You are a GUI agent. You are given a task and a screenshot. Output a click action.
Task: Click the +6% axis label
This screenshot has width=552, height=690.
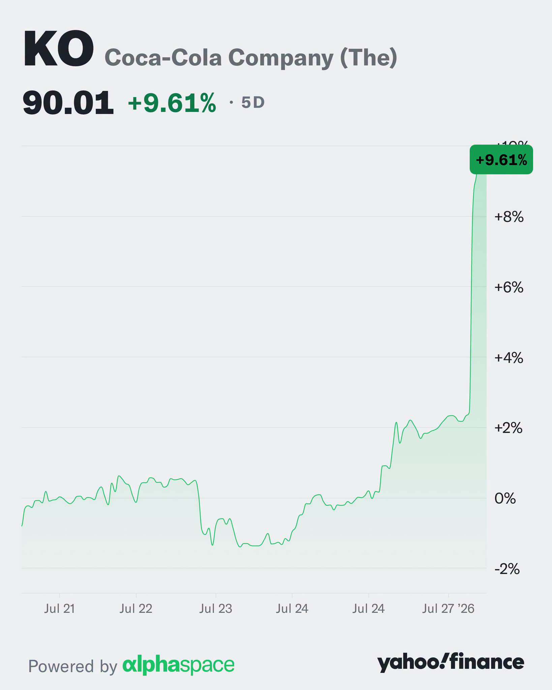[509, 287]
